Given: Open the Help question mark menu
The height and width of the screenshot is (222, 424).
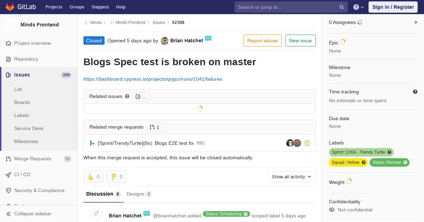Looking at the screenshot, I should [x=359, y=7].
